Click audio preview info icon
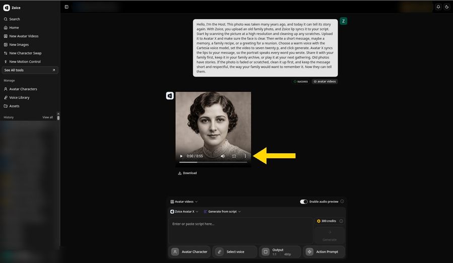 342,202
